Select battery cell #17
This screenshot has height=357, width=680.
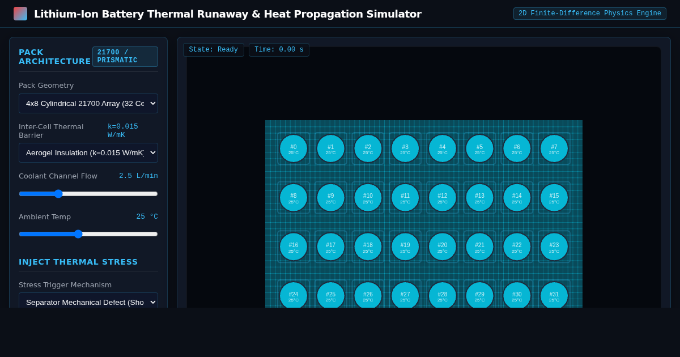pyautogui.click(x=331, y=247)
